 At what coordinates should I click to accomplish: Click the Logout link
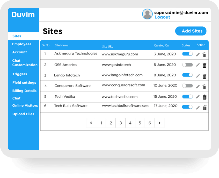[162, 17]
